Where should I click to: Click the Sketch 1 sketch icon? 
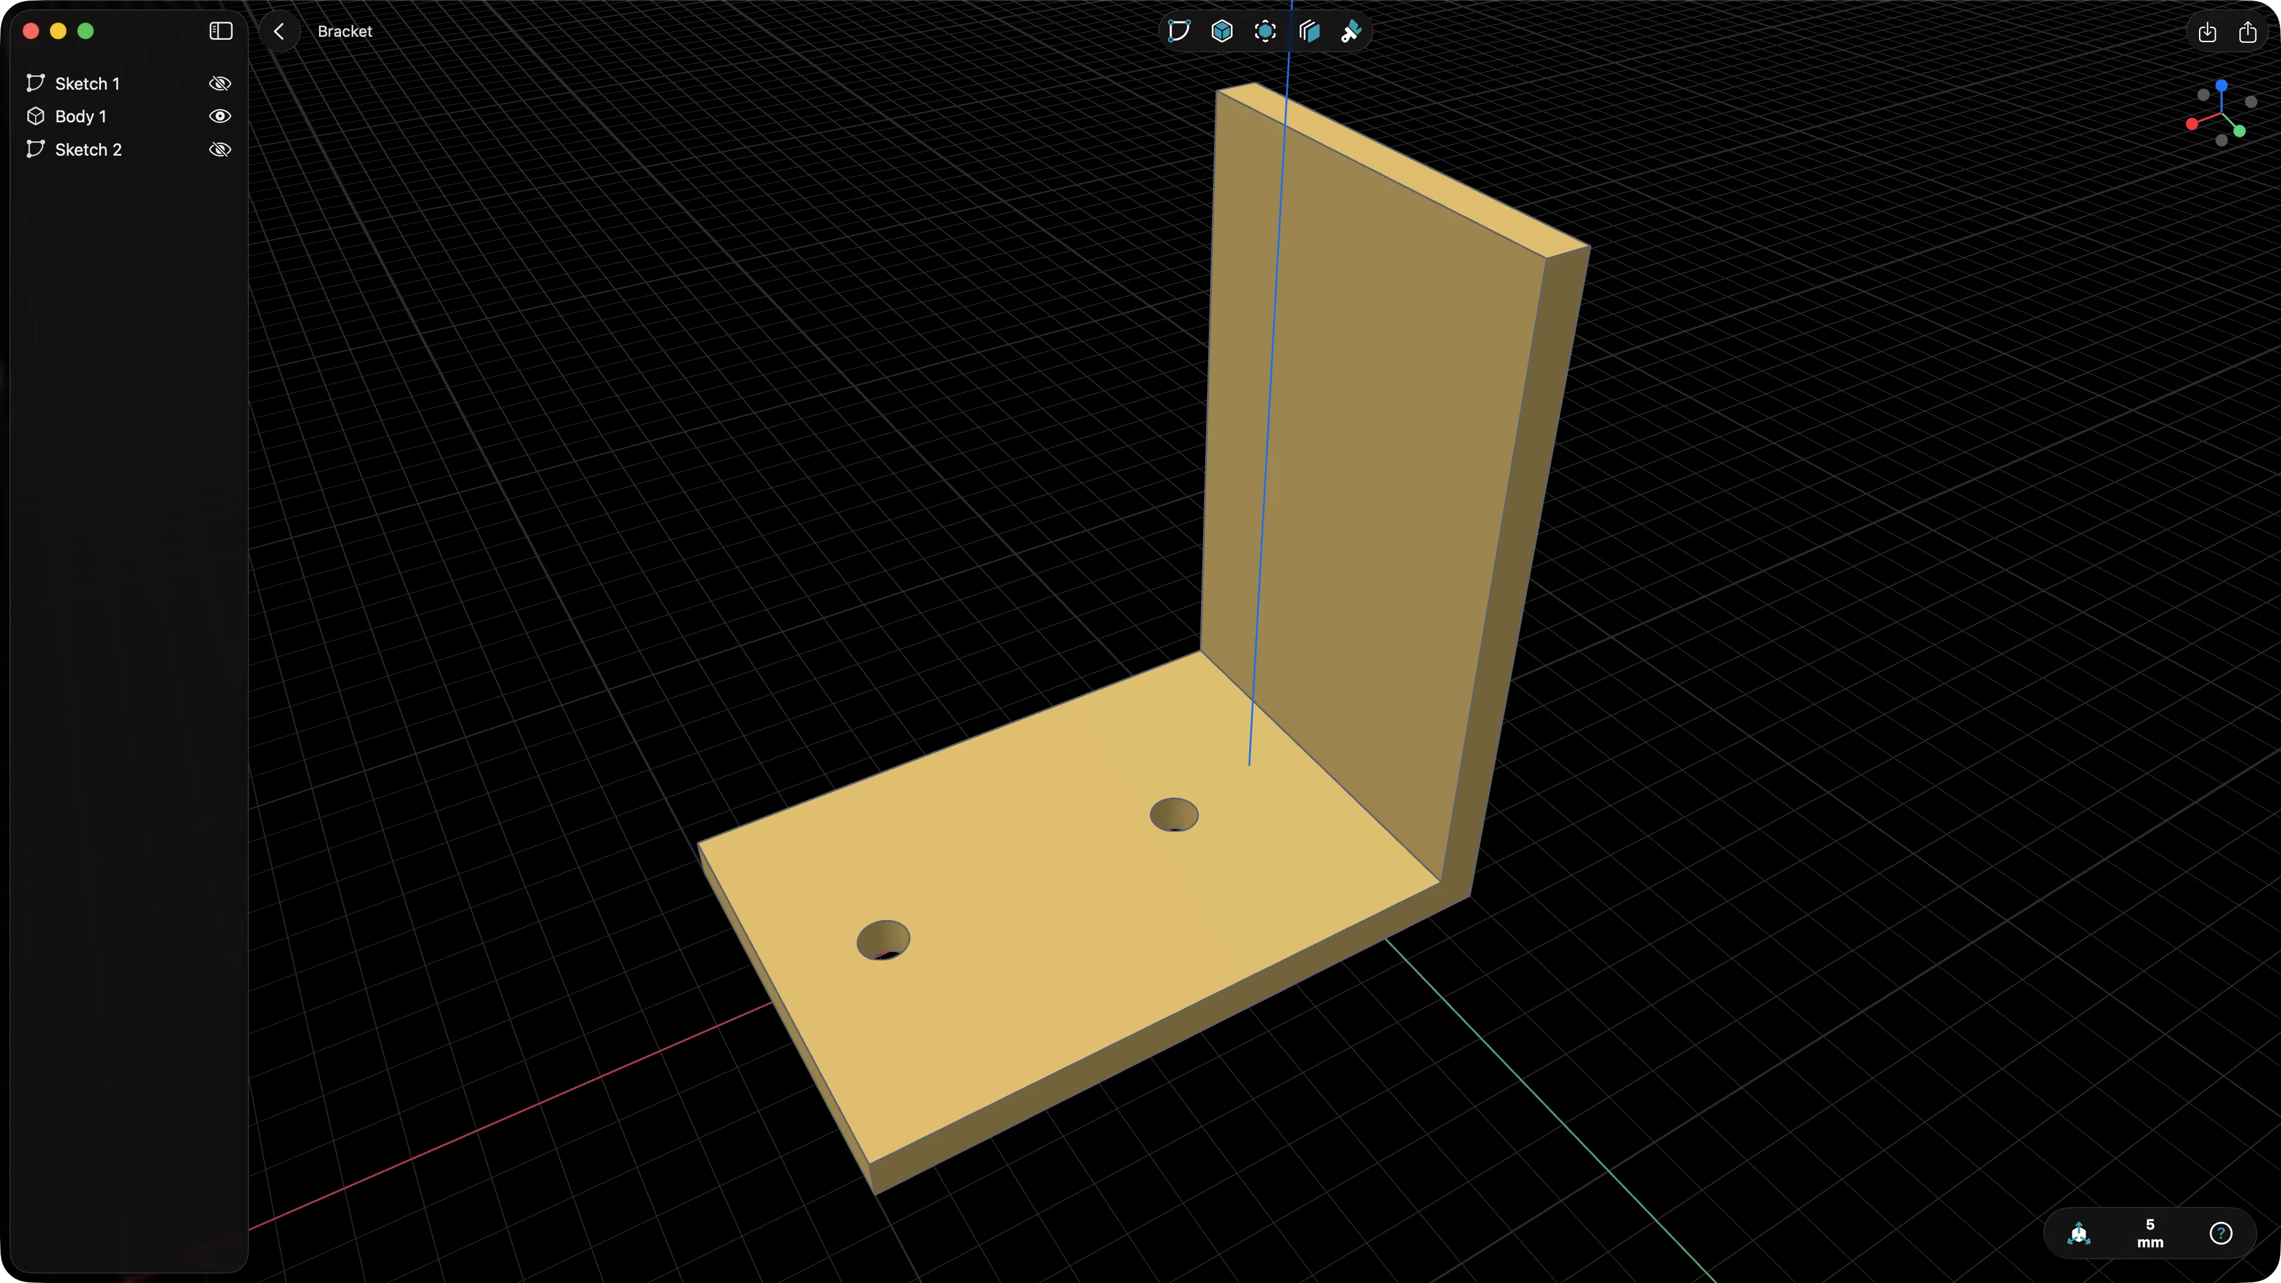36,83
